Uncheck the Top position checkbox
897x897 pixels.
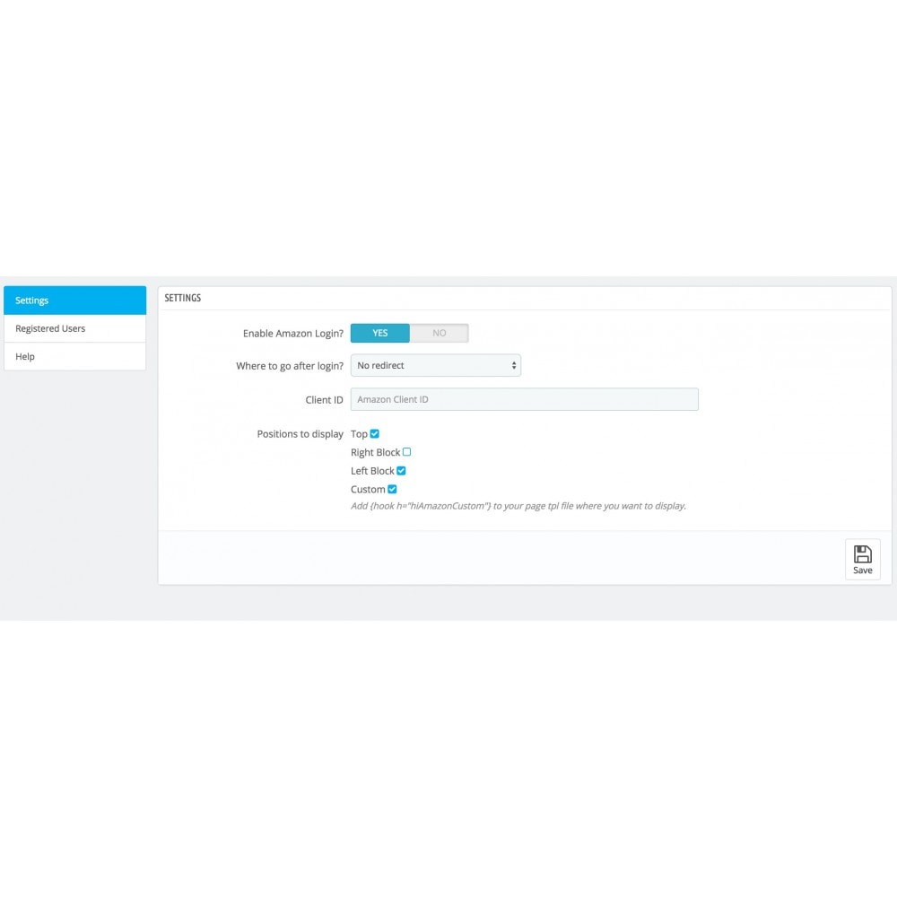[x=375, y=433]
